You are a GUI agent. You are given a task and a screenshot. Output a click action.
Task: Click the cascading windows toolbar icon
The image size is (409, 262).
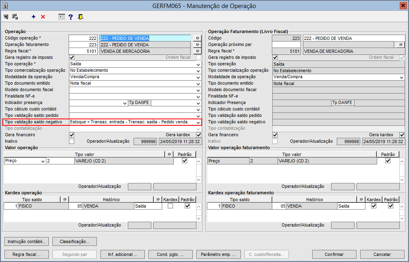click(15, 17)
